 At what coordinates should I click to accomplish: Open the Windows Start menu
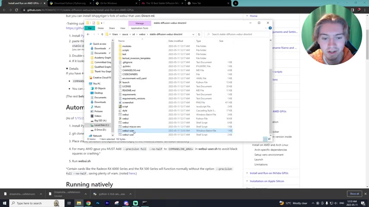pos(4,203)
